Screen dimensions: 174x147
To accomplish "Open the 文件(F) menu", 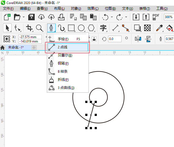I will tap(8, 9).
